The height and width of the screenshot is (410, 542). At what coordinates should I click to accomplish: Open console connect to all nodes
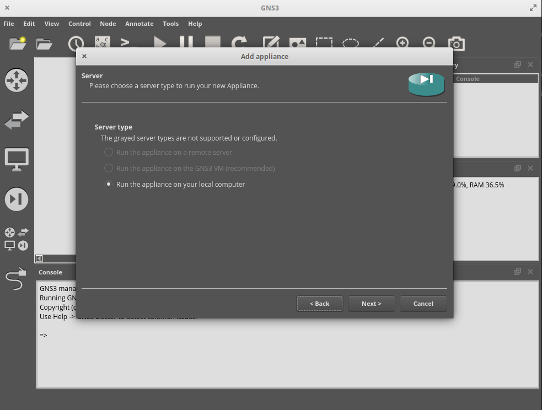[x=128, y=42]
